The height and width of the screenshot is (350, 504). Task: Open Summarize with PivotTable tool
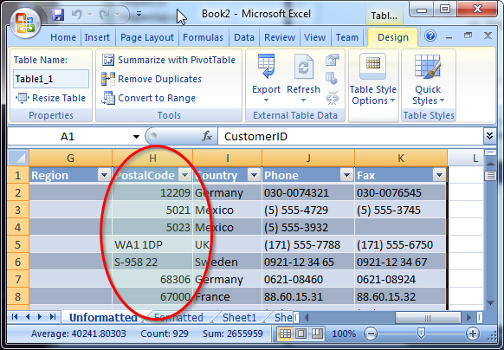click(169, 60)
